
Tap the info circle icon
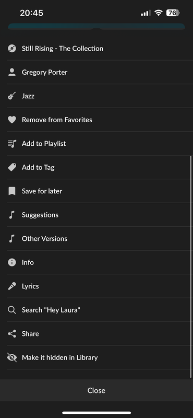pyautogui.click(x=11, y=263)
